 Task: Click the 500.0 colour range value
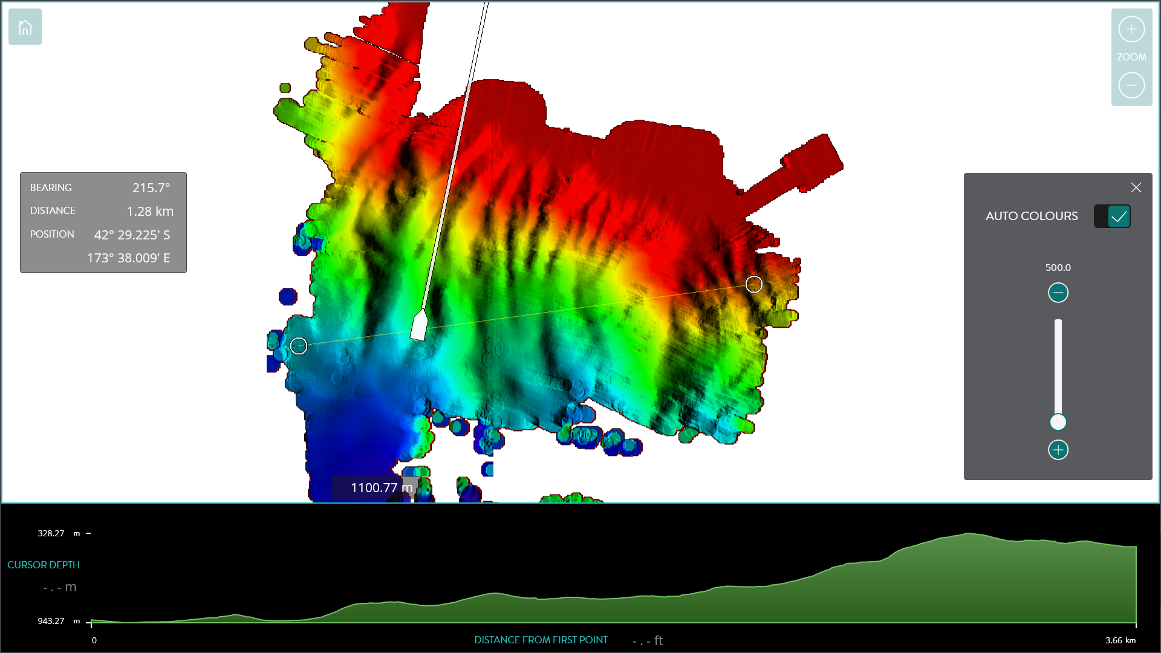pos(1058,267)
